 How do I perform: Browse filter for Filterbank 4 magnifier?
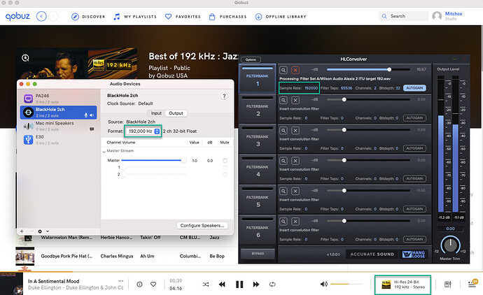[x=283, y=161]
